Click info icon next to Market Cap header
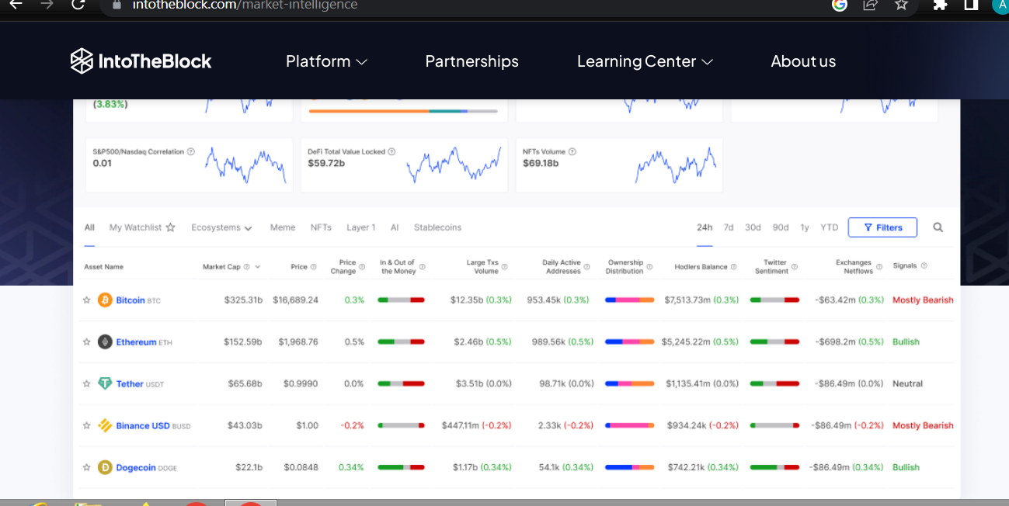Screen dimensions: 1009x506 pos(246,267)
